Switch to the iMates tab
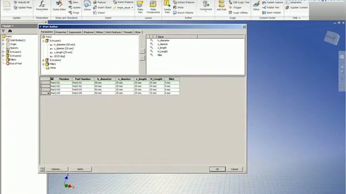This screenshot has height=194, width=346. [99, 32]
